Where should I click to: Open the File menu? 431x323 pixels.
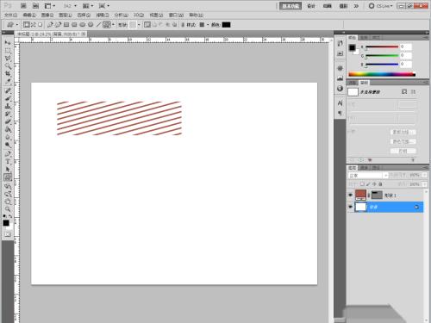[x=10, y=15]
